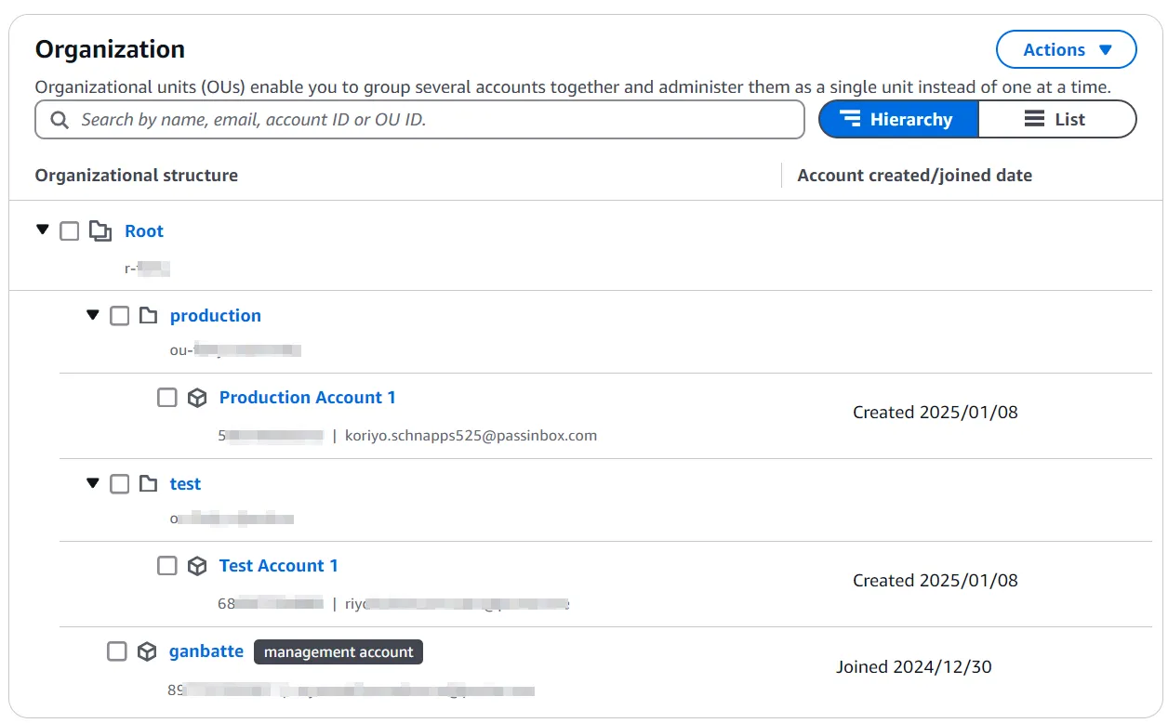The image size is (1168, 723).
Task: Click the account cube icon for Test Account 1
Action: 197,565
